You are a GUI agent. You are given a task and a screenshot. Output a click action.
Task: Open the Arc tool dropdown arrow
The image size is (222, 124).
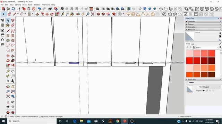25,14
